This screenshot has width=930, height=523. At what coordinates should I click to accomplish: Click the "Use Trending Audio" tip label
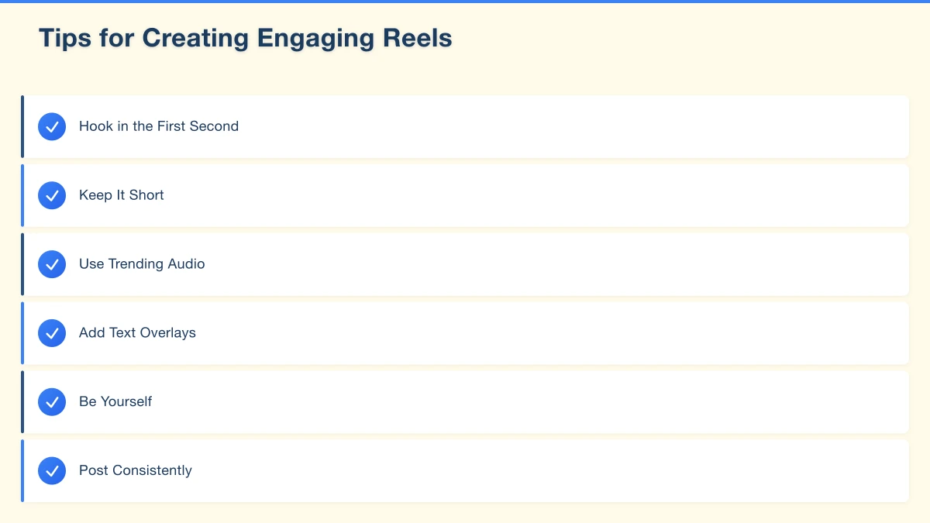coord(142,264)
